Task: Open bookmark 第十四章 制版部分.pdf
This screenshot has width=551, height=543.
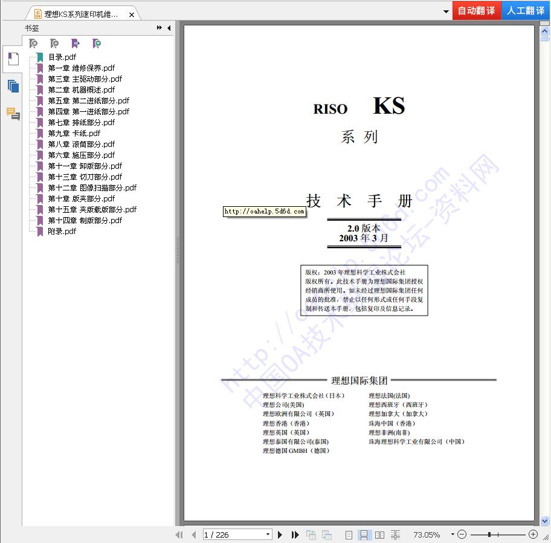Action: click(x=85, y=221)
